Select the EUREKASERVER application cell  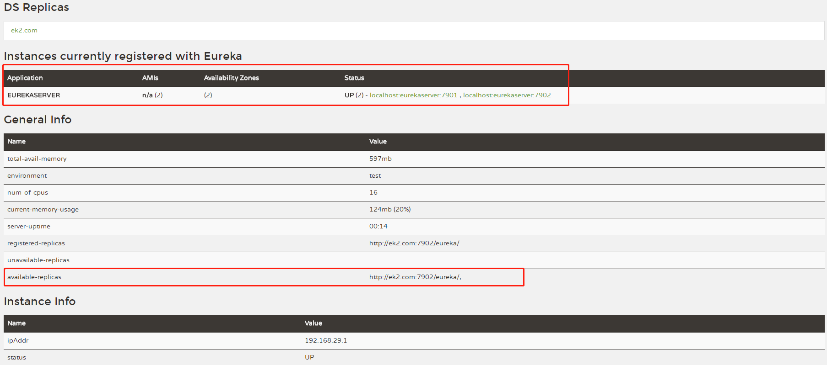pos(33,95)
